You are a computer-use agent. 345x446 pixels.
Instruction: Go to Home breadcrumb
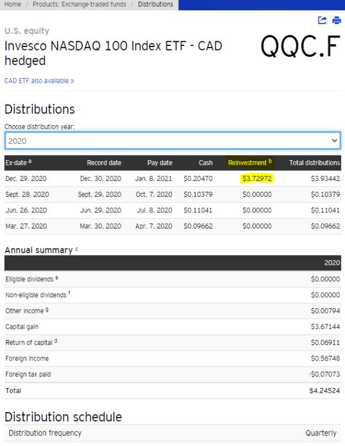(13, 4)
